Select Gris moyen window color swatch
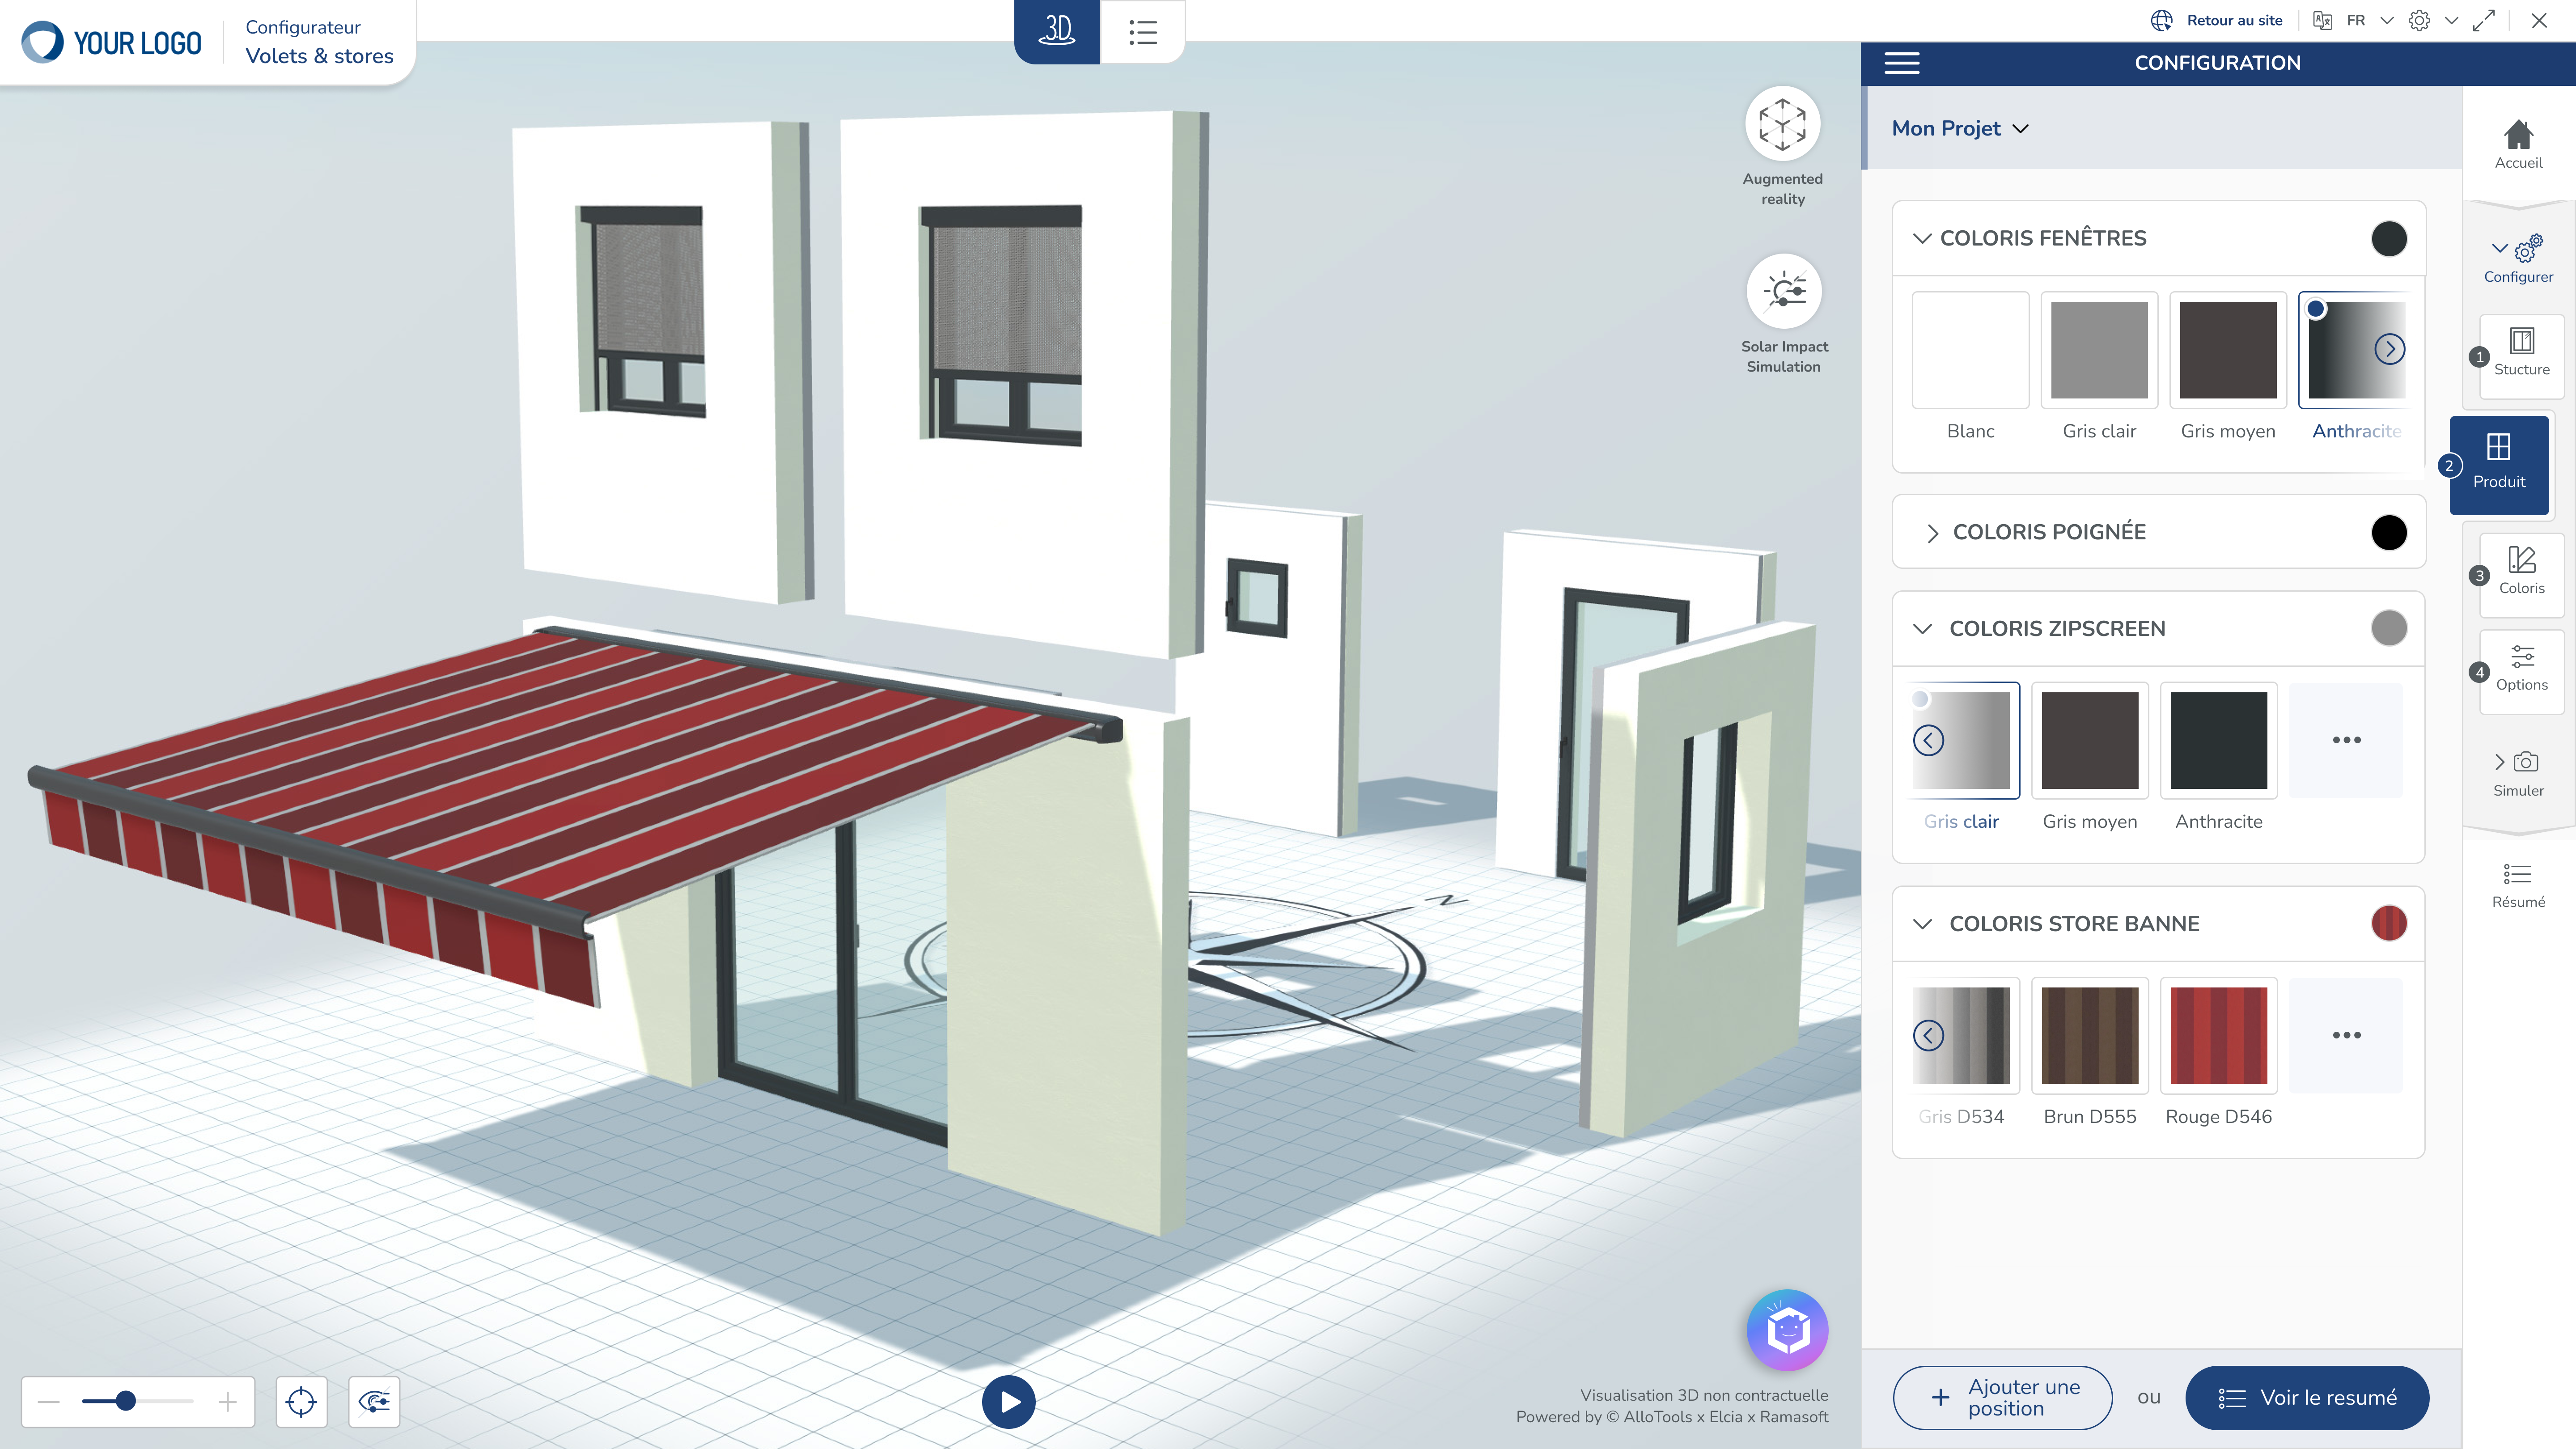 pyautogui.click(x=2228, y=350)
